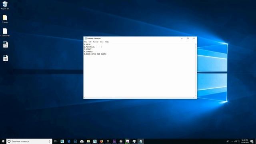Open Task View on the taskbar

coord(56,141)
